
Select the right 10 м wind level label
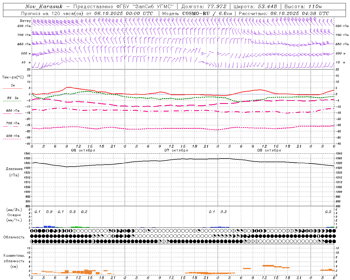tap(340, 62)
